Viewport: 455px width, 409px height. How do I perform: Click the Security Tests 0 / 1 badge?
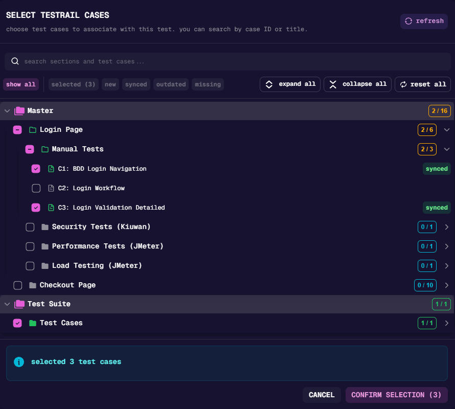tap(427, 227)
